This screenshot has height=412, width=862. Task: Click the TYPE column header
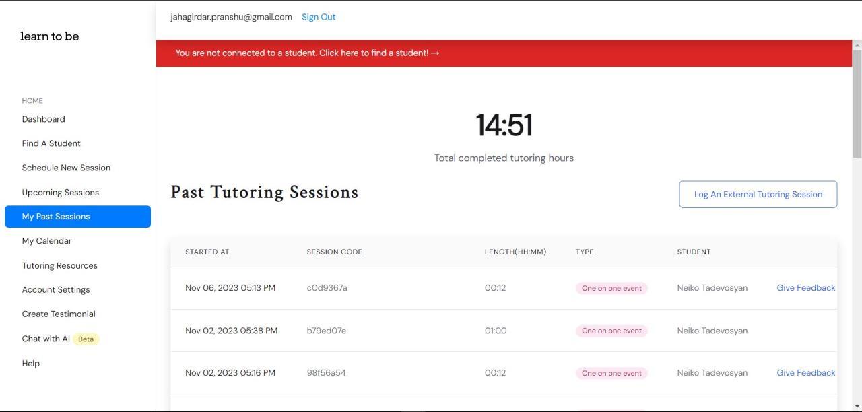[585, 252]
